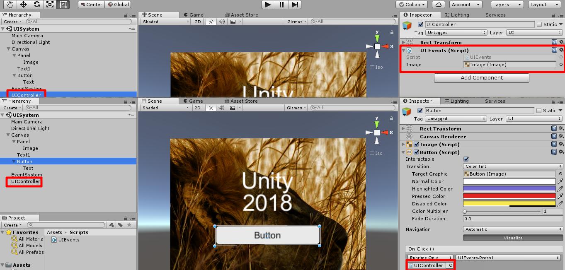Click the eyedropper next to Disabled Color
Image resolution: width=565 pixels, height=270 pixels.
(560, 204)
